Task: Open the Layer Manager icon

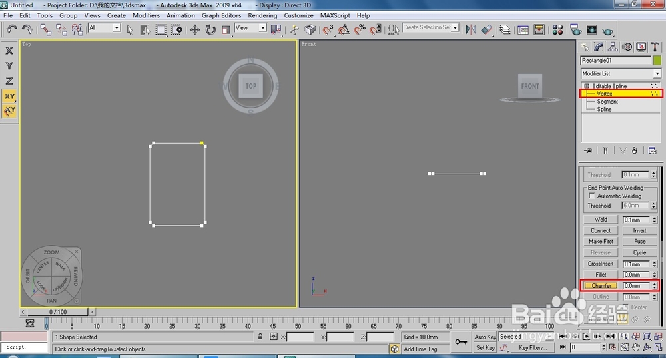Action: point(505,29)
